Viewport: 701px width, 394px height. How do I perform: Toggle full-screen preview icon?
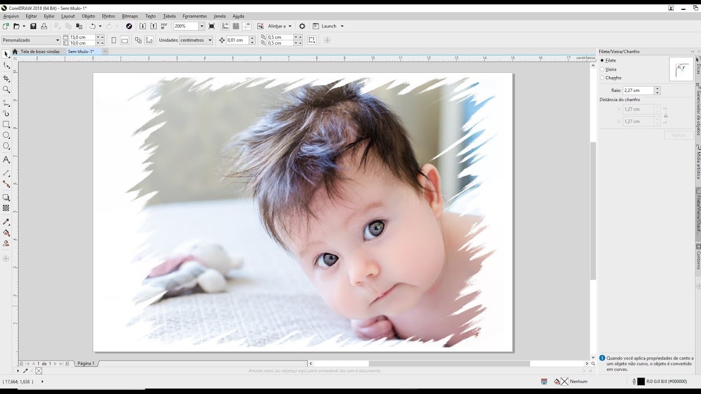(211, 26)
